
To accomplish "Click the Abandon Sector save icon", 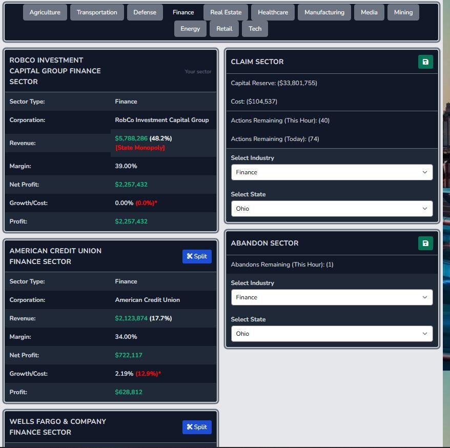I will (x=425, y=243).
